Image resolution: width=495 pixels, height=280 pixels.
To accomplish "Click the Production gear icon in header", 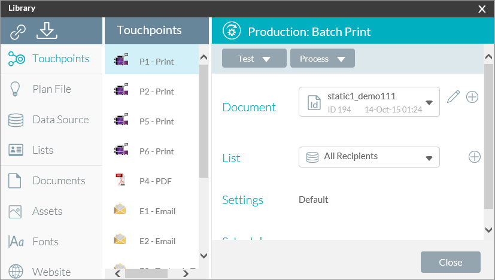I will (231, 31).
